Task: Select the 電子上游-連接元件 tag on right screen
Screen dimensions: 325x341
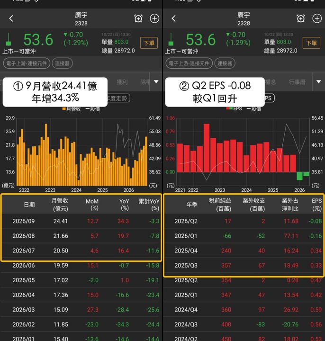Action: [189, 63]
